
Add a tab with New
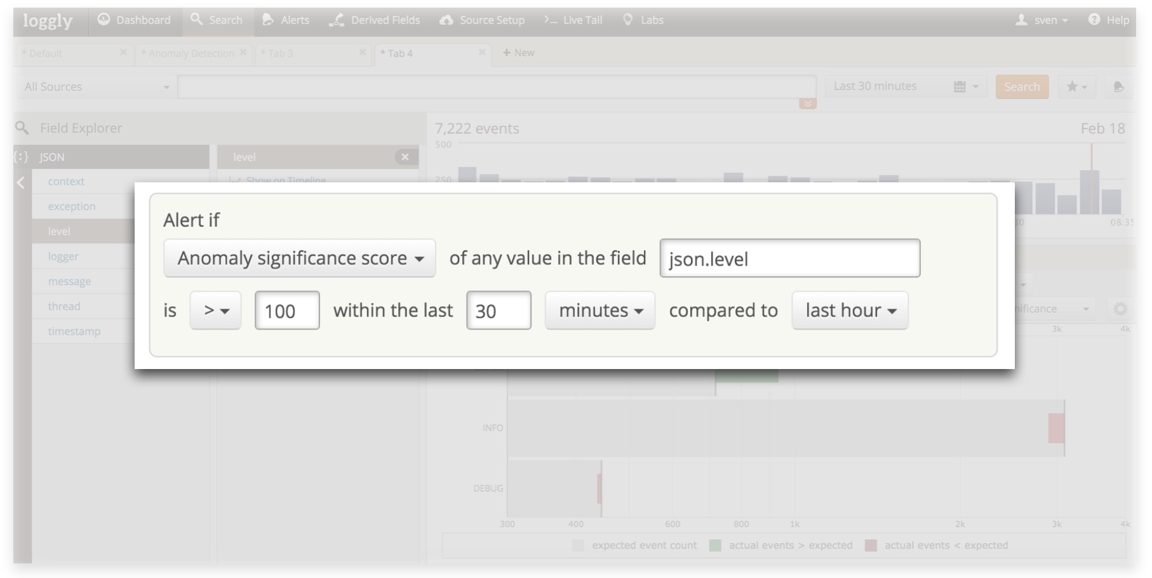coord(518,53)
